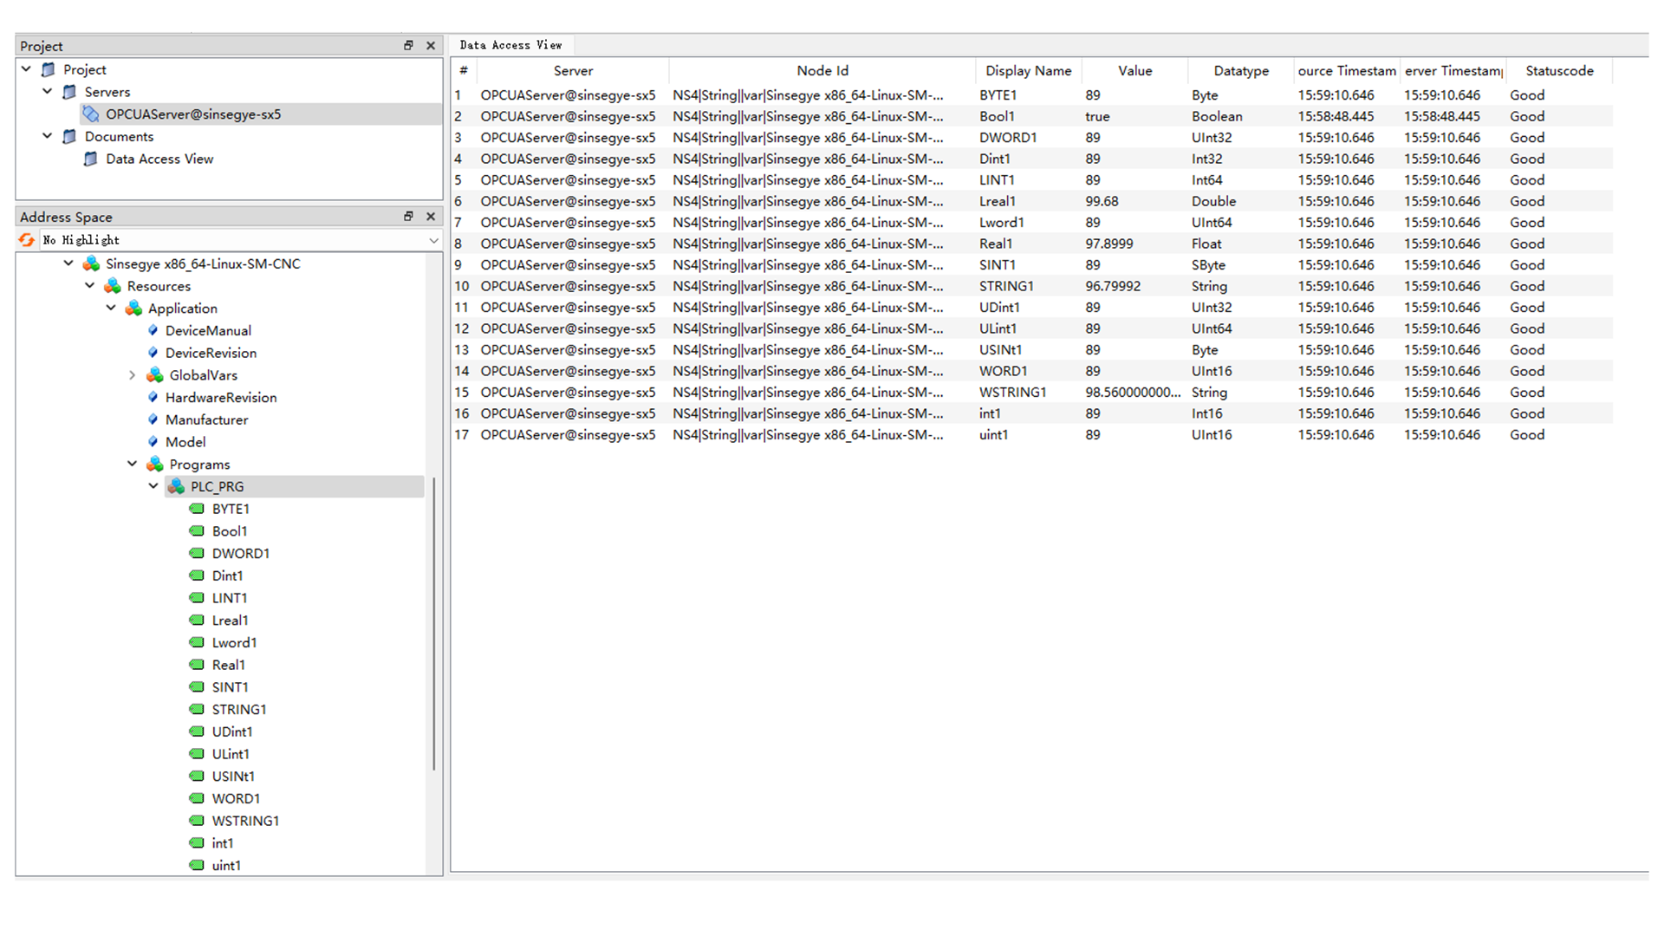Expand the GlobalVars node
The image size is (1664, 936).
(132, 375)
